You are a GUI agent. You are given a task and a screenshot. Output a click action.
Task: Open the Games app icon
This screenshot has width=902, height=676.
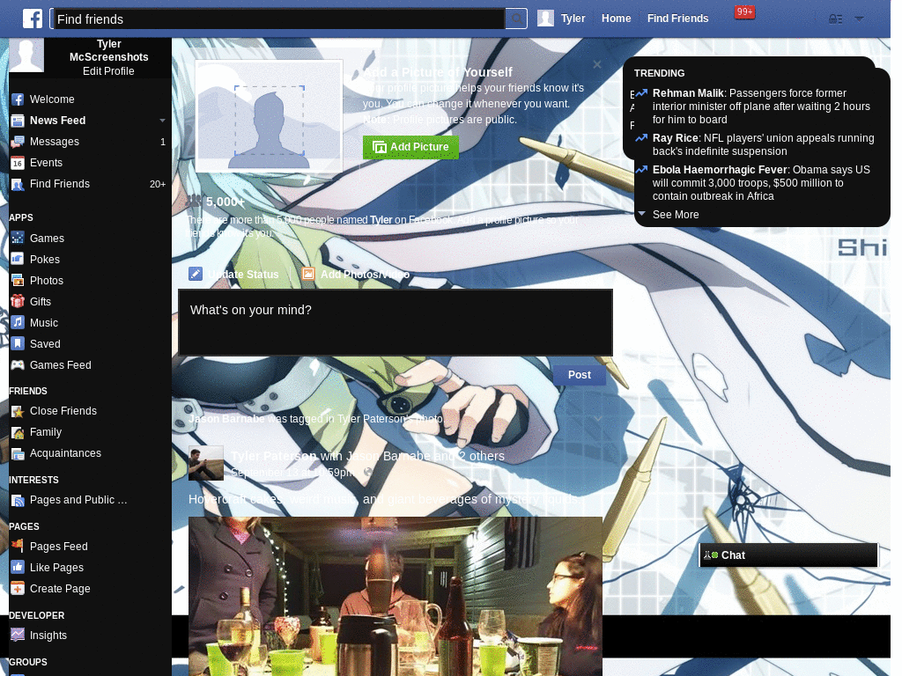click(x=18, y=239)
